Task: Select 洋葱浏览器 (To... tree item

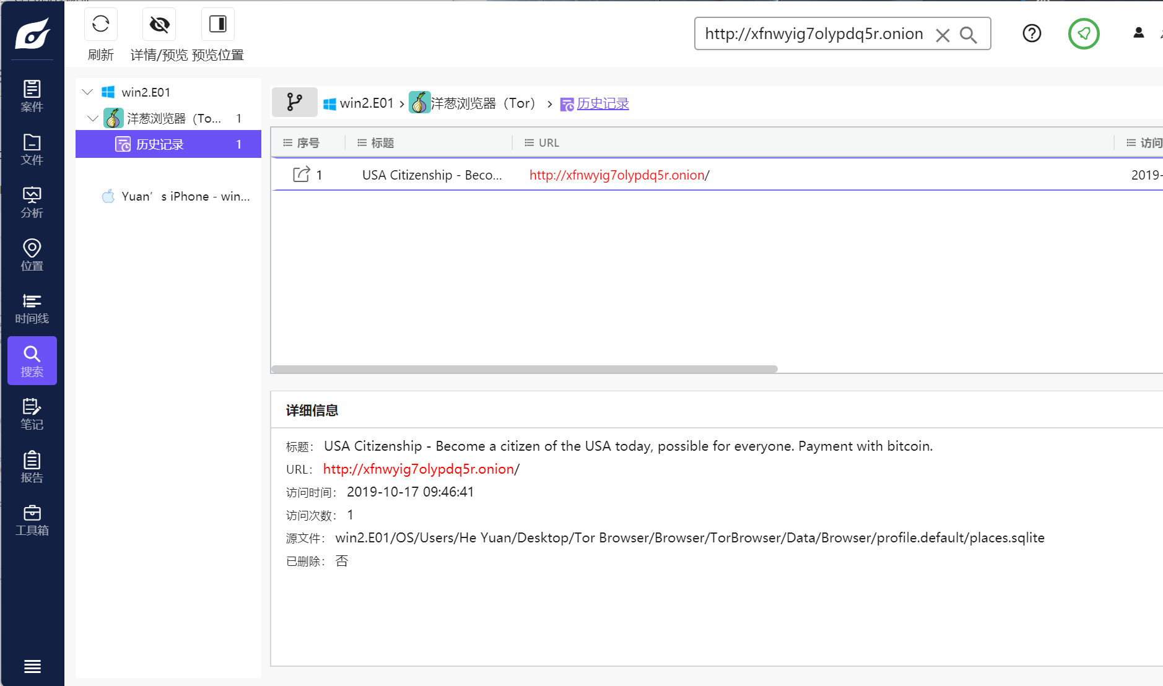Action: tap(174, 118)
